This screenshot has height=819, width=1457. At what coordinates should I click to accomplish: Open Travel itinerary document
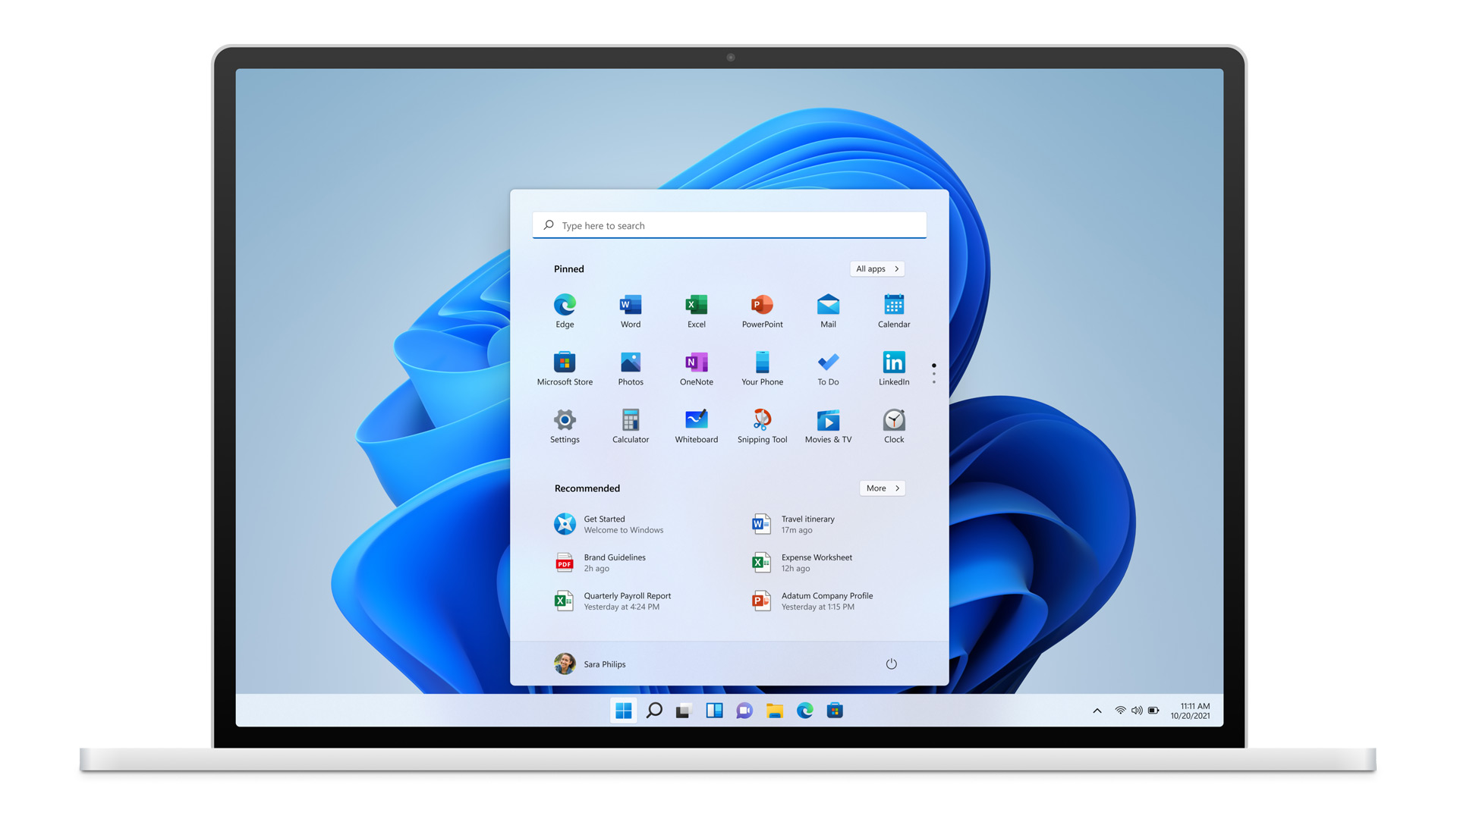coord(807,523)
